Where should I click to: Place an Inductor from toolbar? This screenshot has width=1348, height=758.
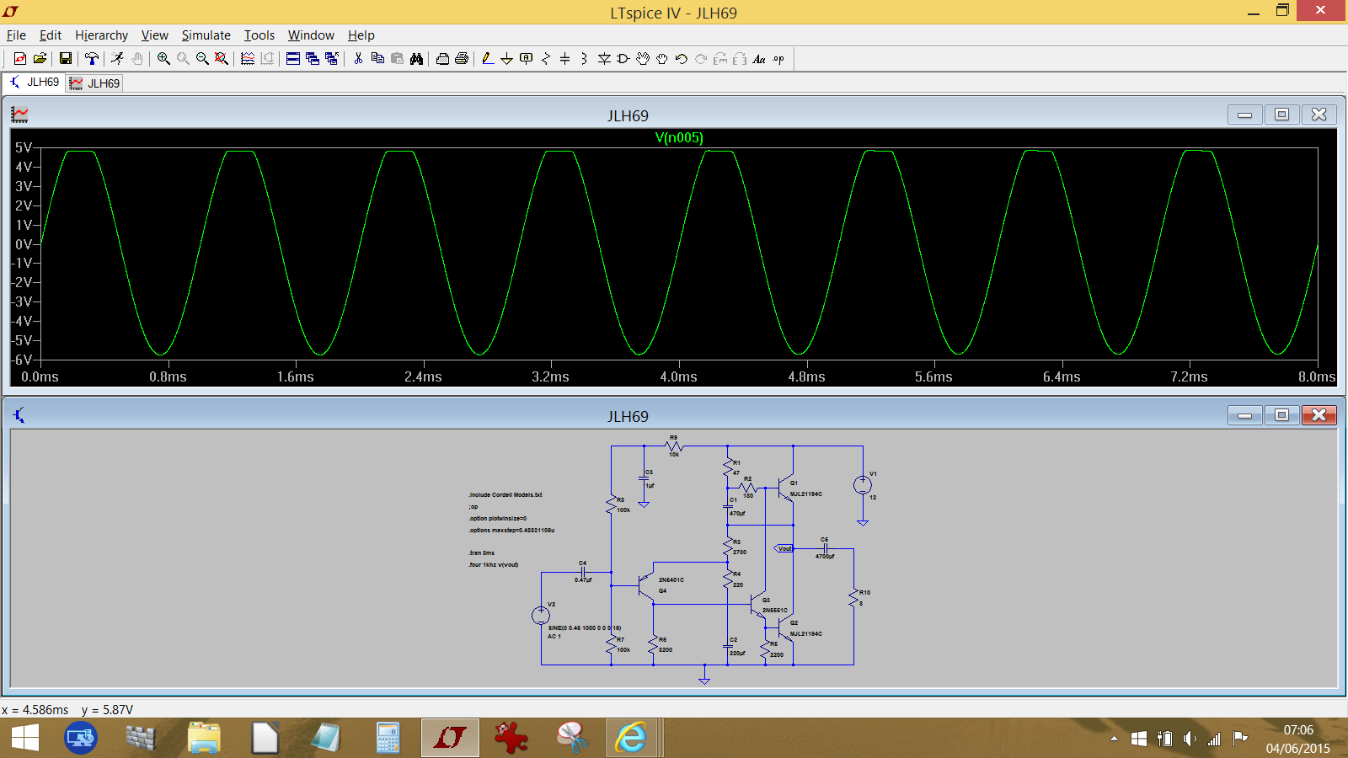(x=584, y=59)
